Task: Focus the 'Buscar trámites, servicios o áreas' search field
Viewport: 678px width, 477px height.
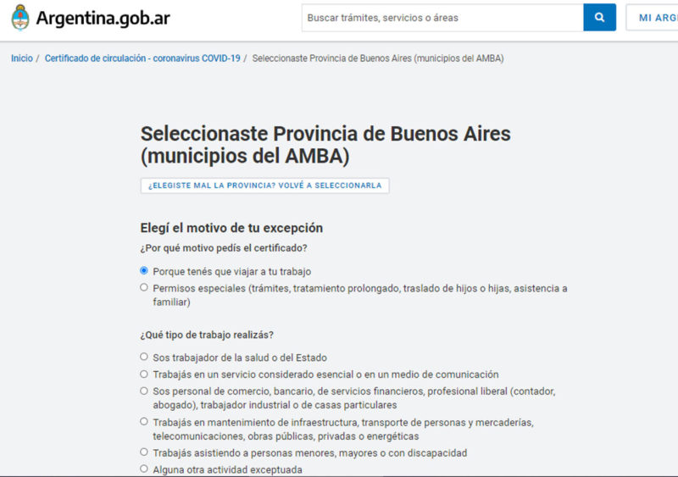Action: pos(442,18)
